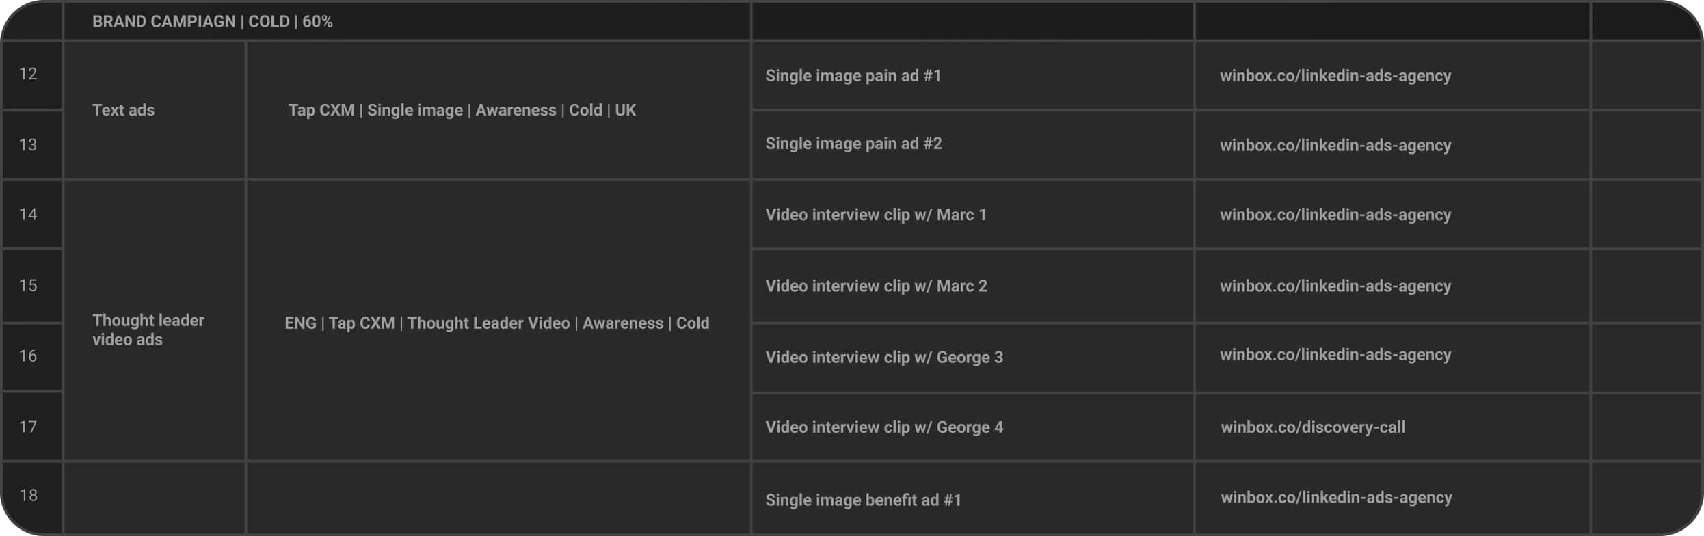Click the Single image benefit ad #1 cell

click(x=972, y=498)
